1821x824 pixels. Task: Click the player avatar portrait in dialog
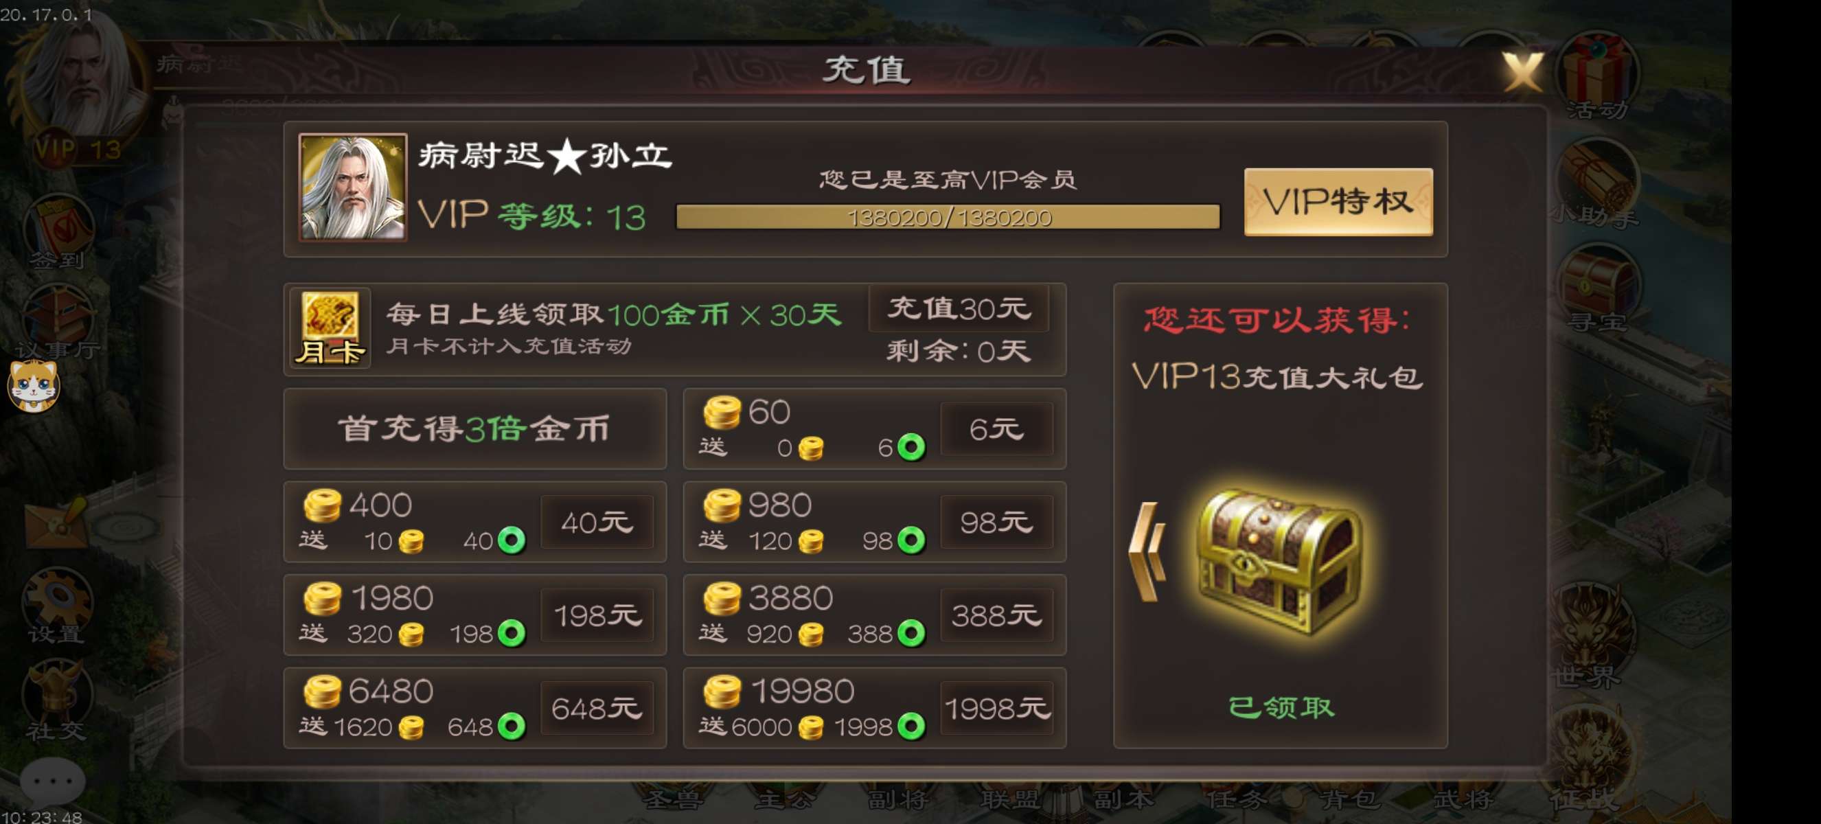[353, 187]
